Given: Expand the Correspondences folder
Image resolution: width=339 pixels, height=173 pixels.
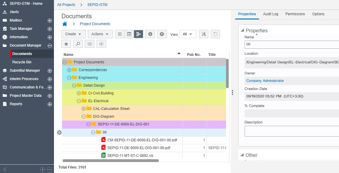Looking at the screenshot, I should click(x=69, y=70).
